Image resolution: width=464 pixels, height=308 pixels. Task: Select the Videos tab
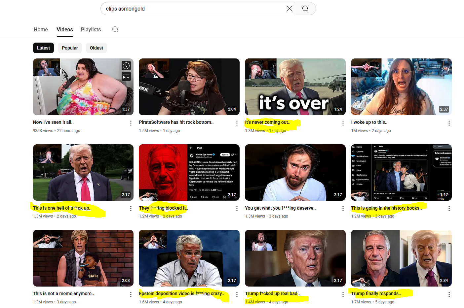pyautogui.click(x=65, y=29)
